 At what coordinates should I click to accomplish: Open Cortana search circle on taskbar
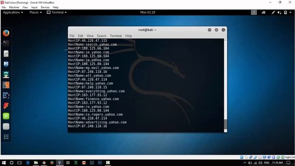coord(12,163)
